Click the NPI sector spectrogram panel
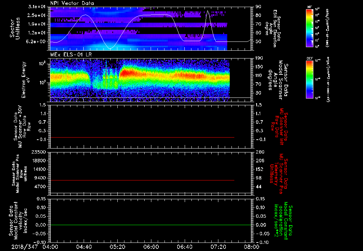363x251 pixels. coord(151,28)
